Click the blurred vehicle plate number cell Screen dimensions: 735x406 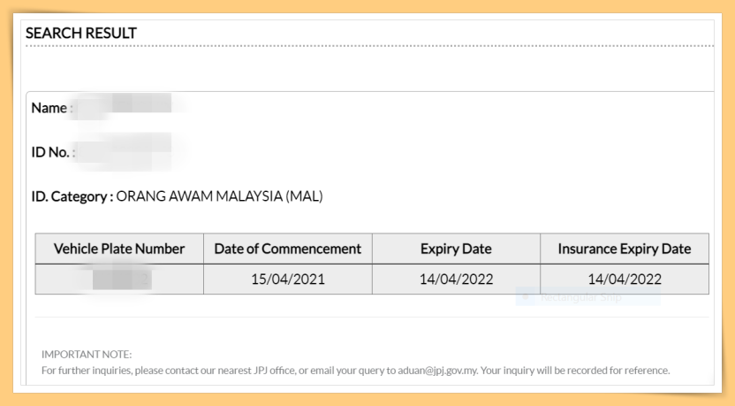click(119, 280)
